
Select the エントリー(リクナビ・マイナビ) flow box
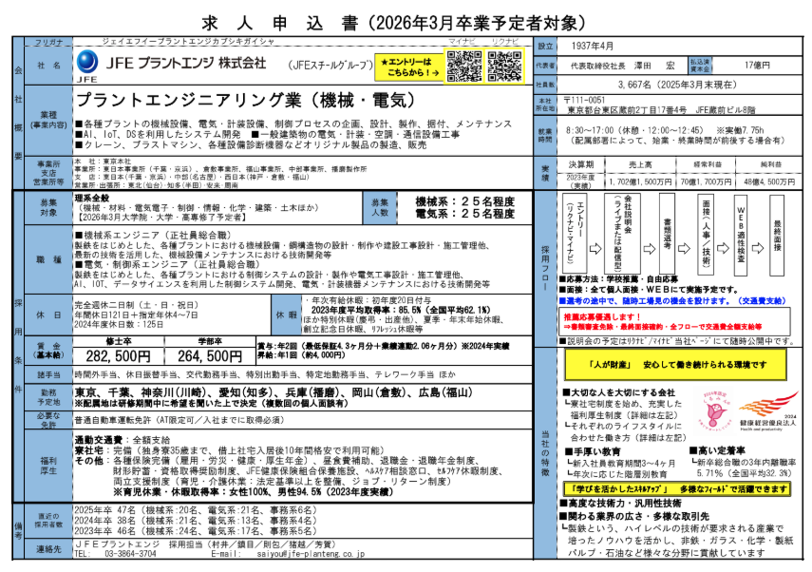click(x=575, y=234)
